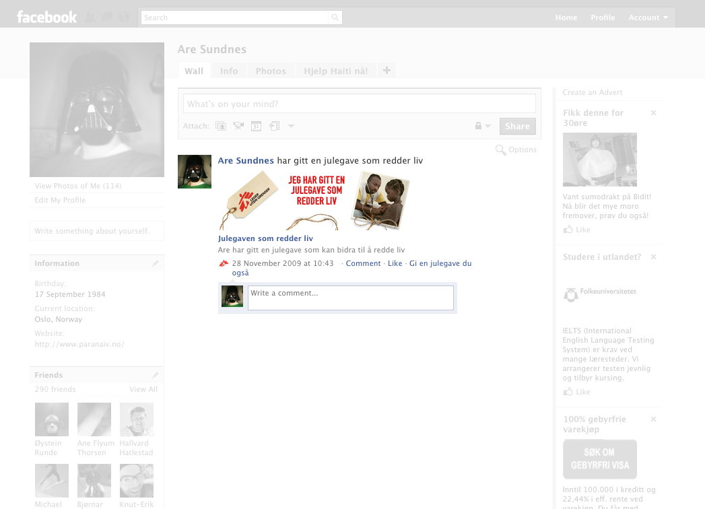Open friend requests icon in header
The image size is (705, 509).
pyautogui.click(x=91, y=17)
